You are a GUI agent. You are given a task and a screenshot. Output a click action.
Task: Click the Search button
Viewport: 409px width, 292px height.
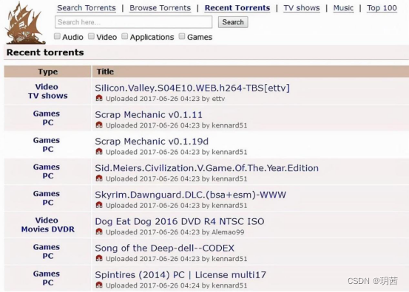(233, 22)
